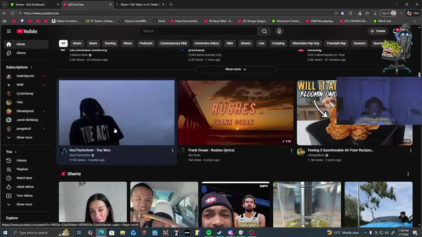This screenshot has width=422, height=237.
Task: Select the Alternative Hip Hop chip
Action: (x=306, y=43)
